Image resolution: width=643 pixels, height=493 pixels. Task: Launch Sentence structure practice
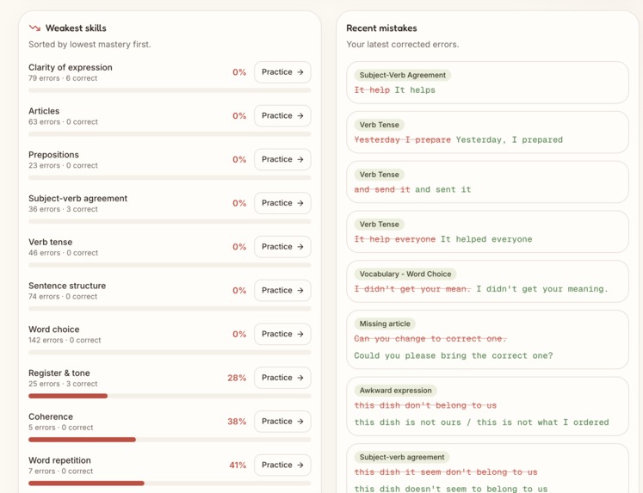(282, 291)
